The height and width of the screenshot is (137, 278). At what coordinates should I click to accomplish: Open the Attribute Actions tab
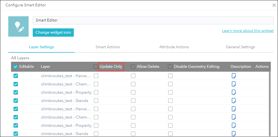pos(174,47)
